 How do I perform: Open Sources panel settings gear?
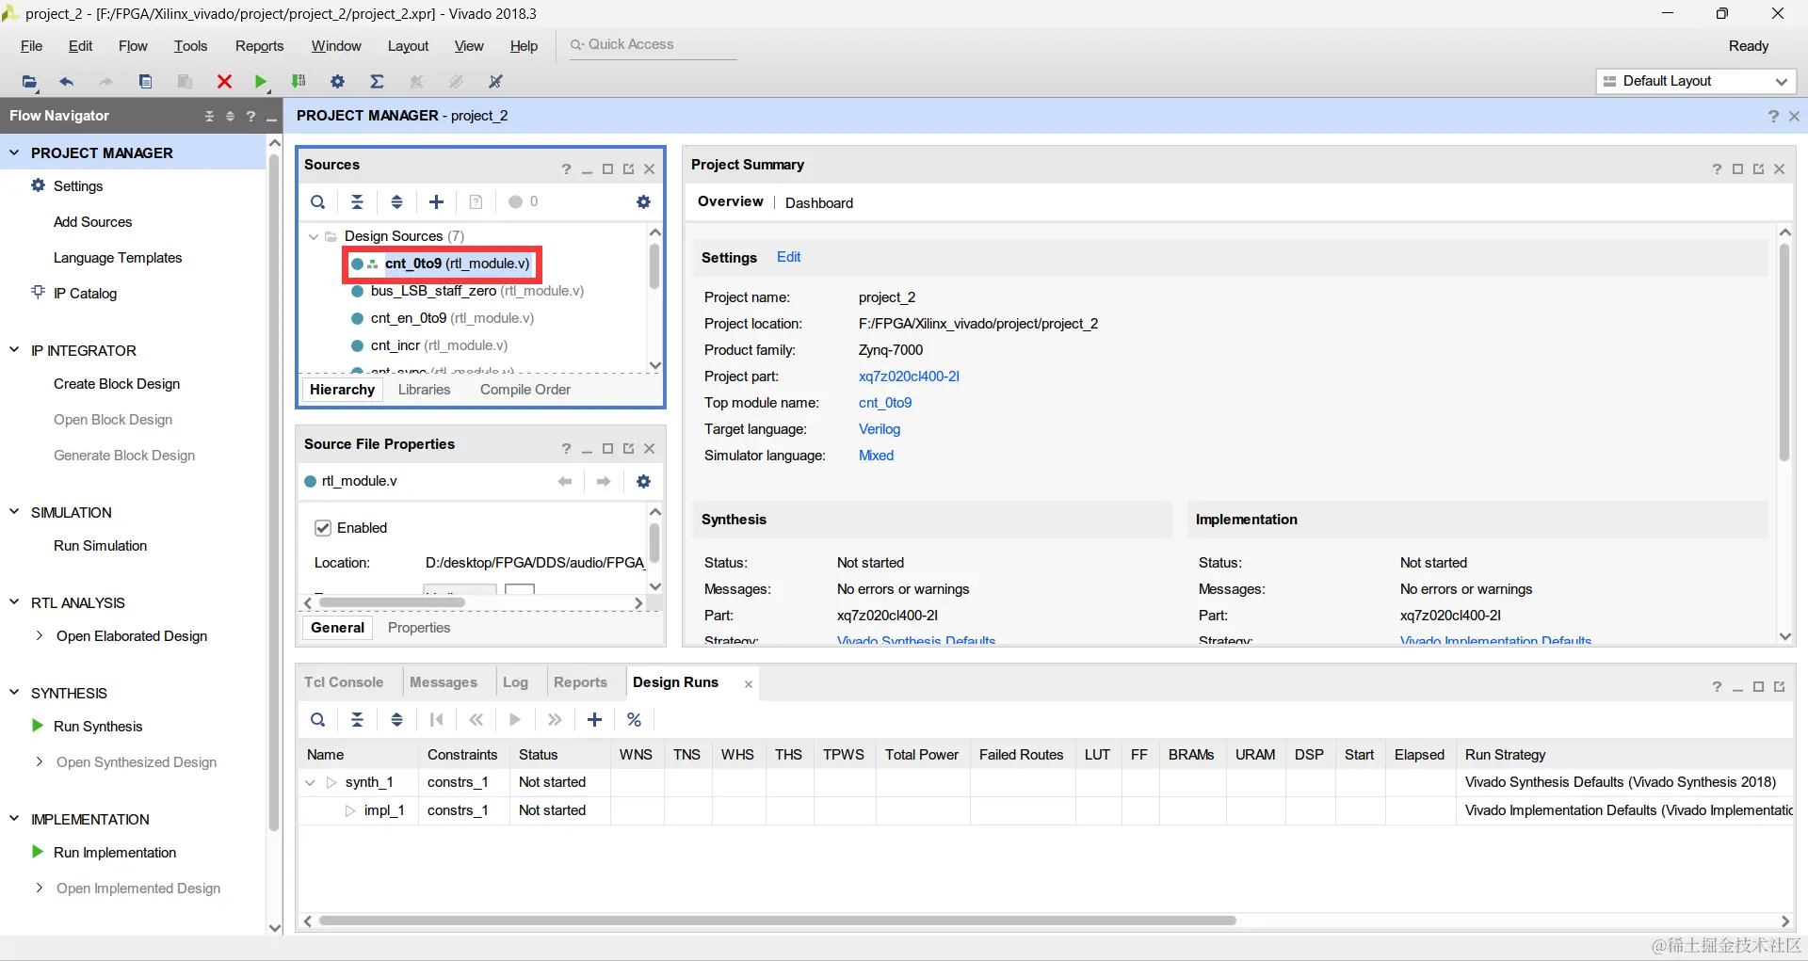click(644, 201)
